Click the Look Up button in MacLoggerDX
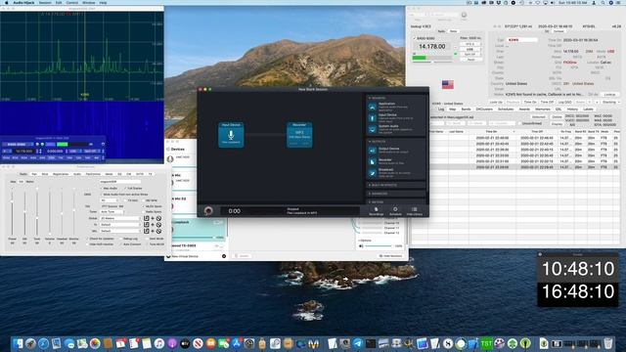The width and height of the screenshot is (626, 352). click(496, 102)
